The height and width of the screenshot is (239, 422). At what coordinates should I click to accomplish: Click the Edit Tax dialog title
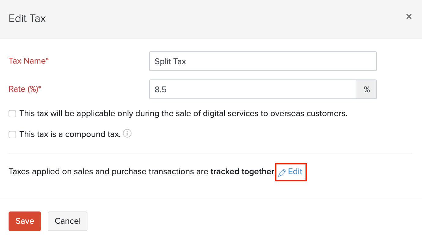[27, 19]
